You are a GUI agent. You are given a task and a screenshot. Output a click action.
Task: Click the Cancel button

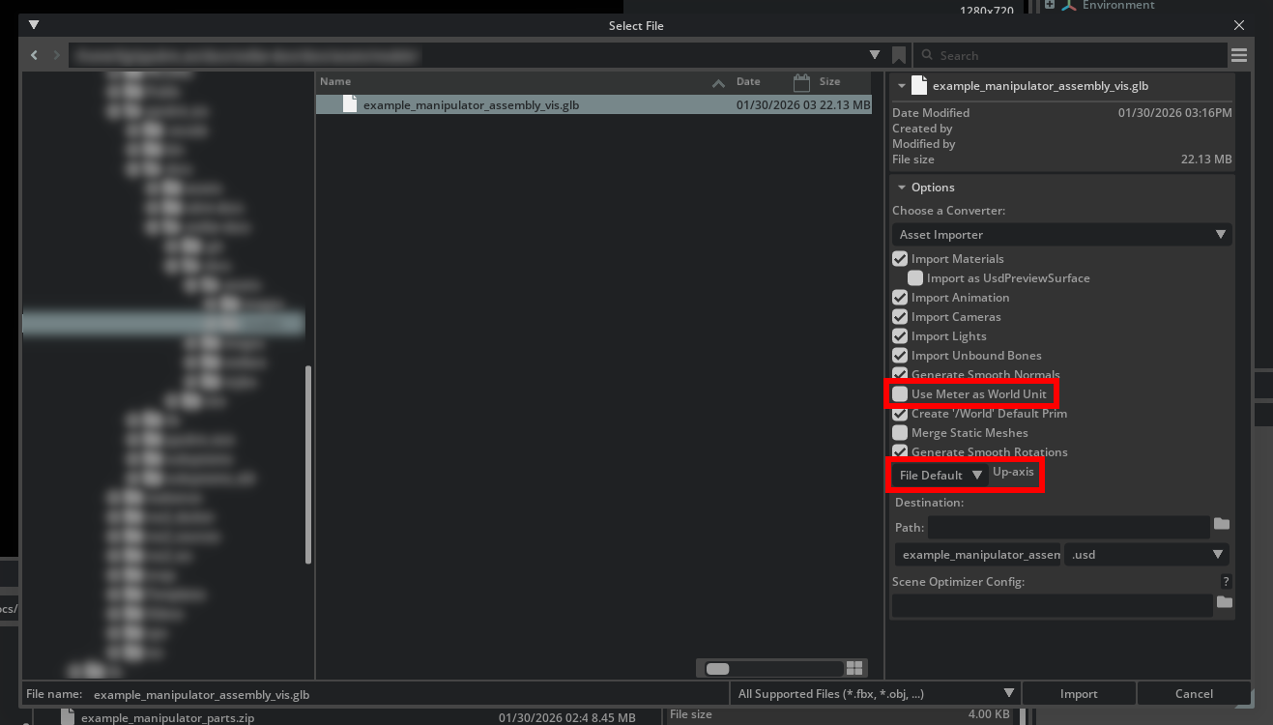[x=1194, y=694]
